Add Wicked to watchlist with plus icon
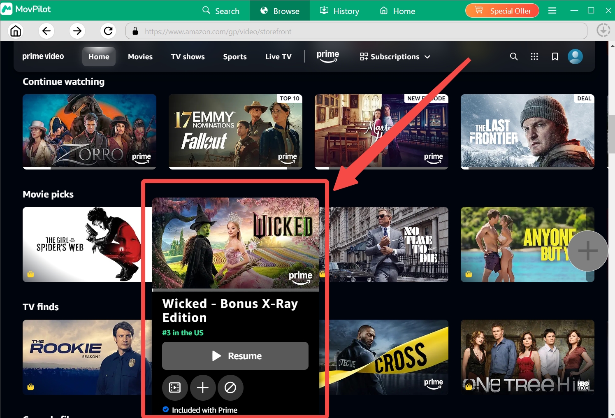Image resolution: width=615 pixels, height=418 pixels. pyautogui.click(x=203, y=388)
